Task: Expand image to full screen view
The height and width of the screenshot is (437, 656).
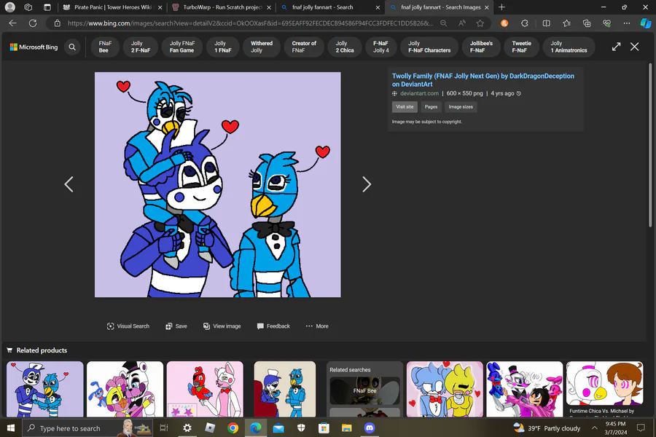Action: pos(616,47)
